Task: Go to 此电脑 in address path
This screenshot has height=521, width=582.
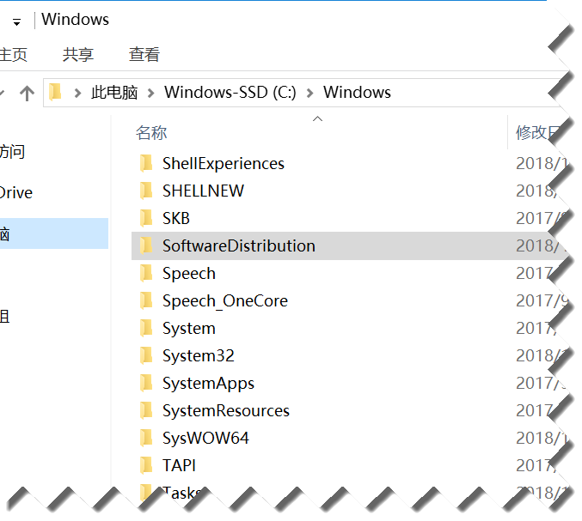Action: pyautogui.click(x=114, y=92)
